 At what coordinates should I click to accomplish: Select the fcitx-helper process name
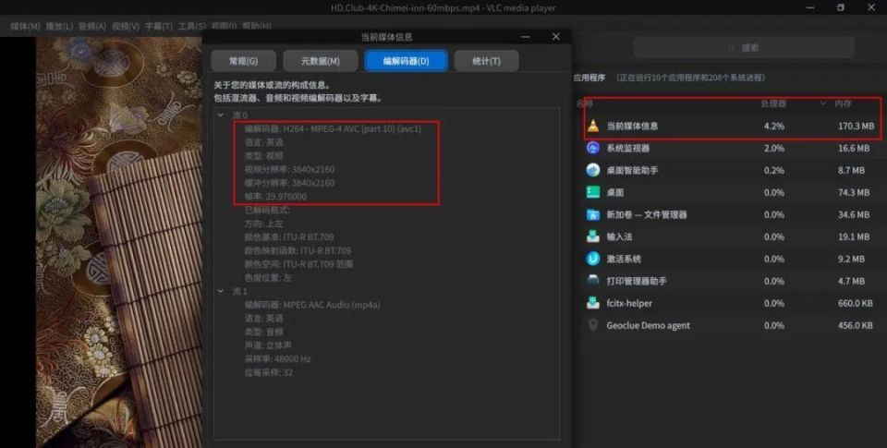click(x=629, y=303)
